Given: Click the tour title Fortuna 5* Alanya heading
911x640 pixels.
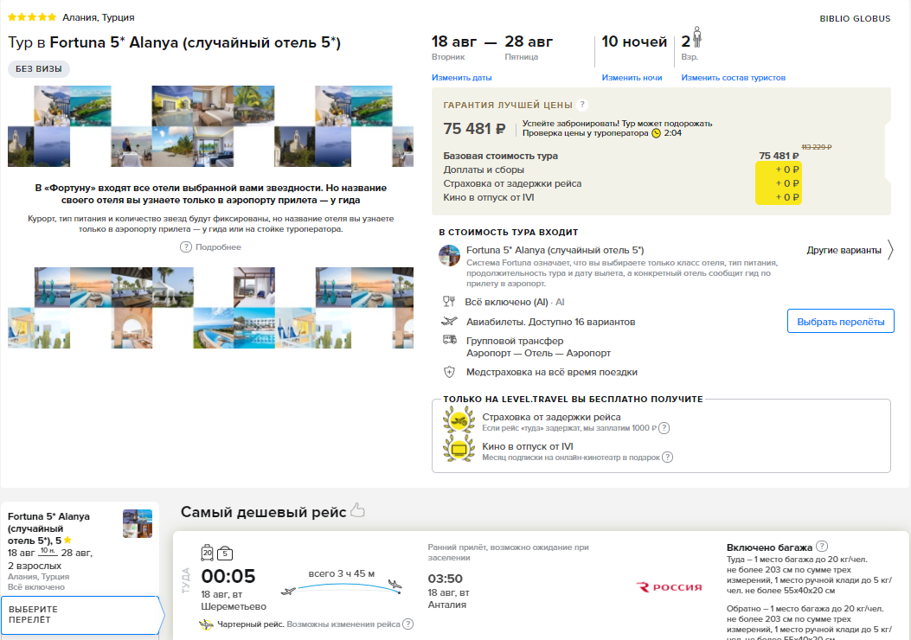Looking at the screenshot, I should click(x=174, y=42).
